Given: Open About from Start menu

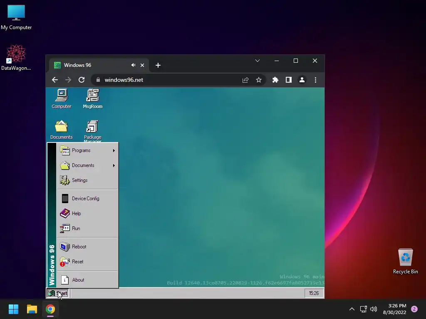Looking at the screenshot, I should [87, 280].
